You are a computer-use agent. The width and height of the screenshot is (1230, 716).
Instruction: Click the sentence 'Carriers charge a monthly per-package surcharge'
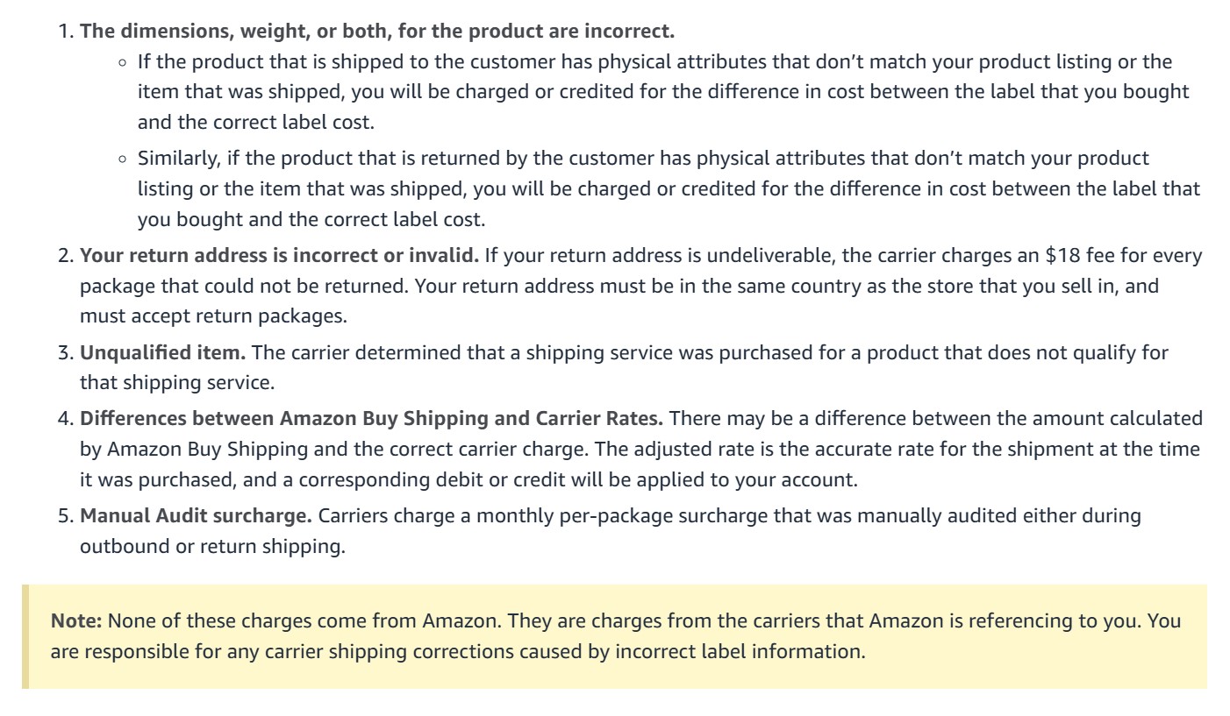click(611, 531)
